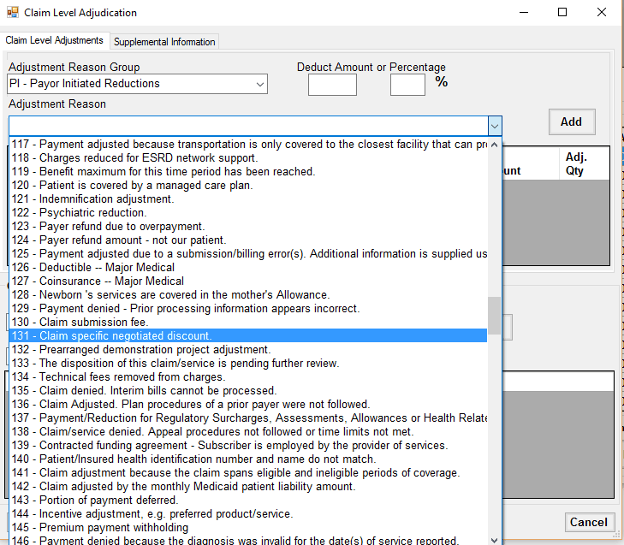
Task: Switch to Supplemental Information tab
Action: 165,41
